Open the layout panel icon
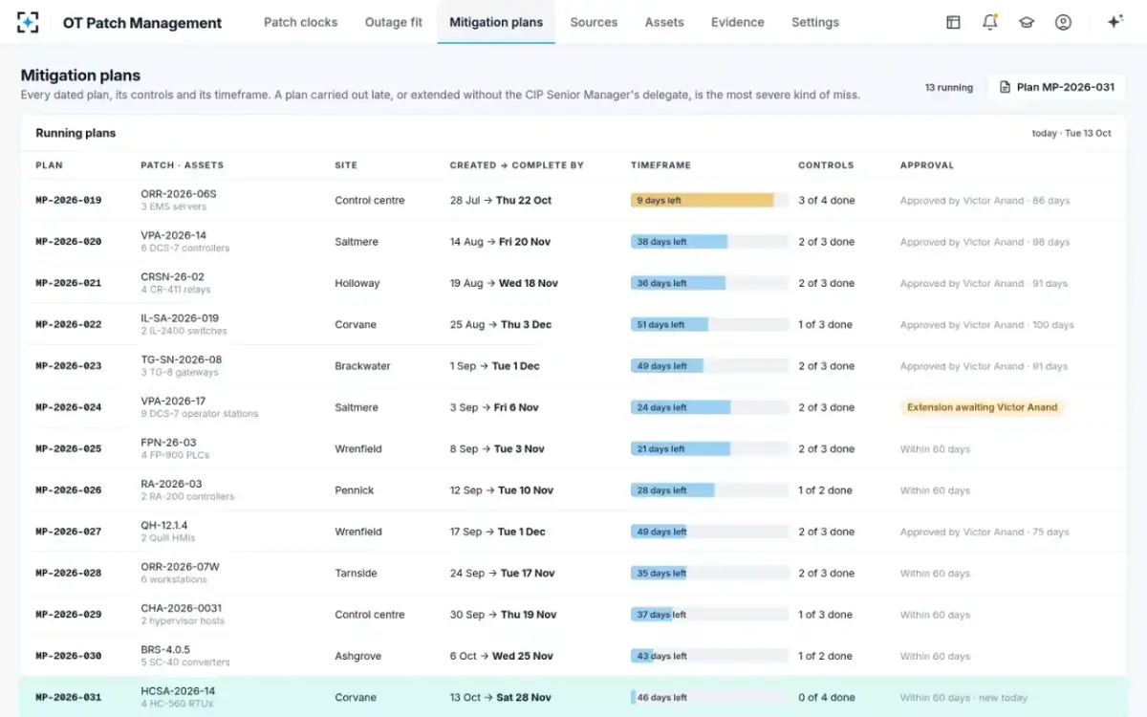This screenshot has width=1147, height=717. click(953, 22)
